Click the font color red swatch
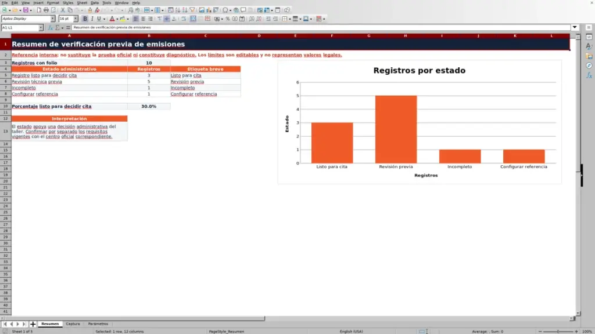Screen dimensions: 595x334 pyautogui.click(x=112, y=19)
